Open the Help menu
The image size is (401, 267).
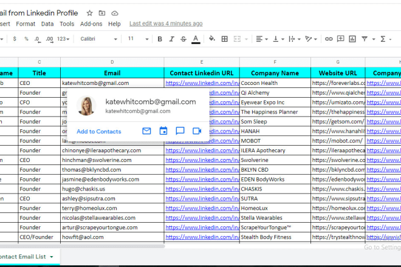(x=114, y=24)
